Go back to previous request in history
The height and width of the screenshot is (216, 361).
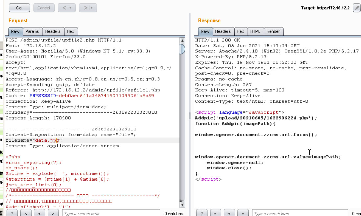(x=64, y=8)
